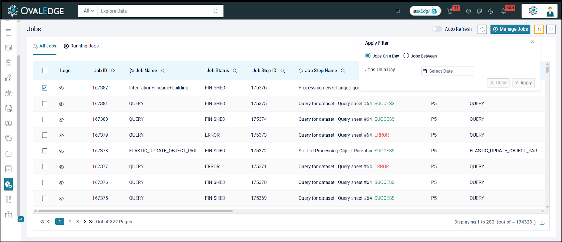Open the user profile menu
The image size is (562, 242).
click(x=550, y=11)
